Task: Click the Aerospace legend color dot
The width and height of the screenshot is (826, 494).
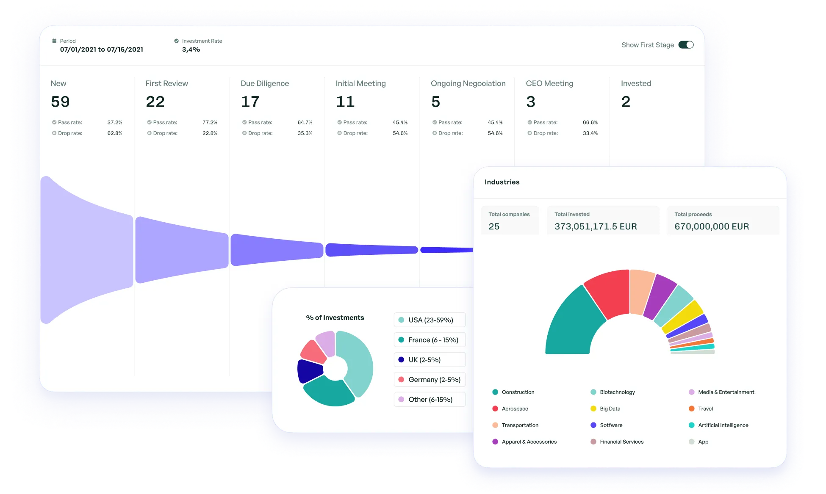Action: (495, 408)
